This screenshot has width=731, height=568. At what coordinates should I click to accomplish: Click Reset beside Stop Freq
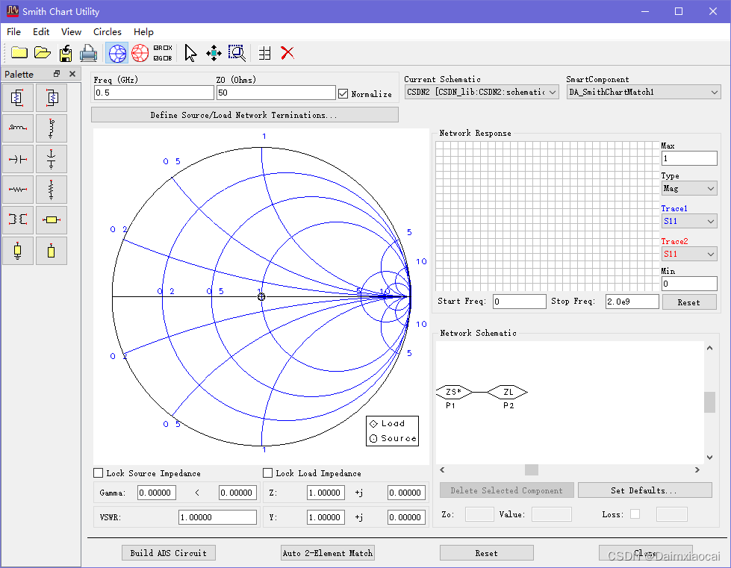pyautogui.click(x=688, y=302)
